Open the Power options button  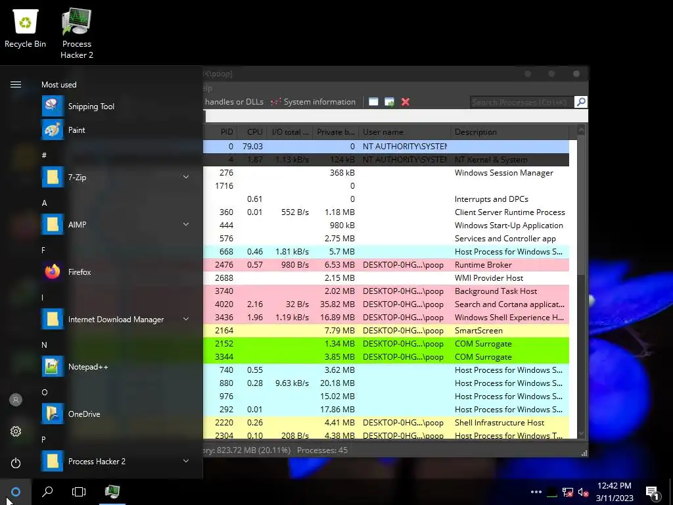coord(16,463)
